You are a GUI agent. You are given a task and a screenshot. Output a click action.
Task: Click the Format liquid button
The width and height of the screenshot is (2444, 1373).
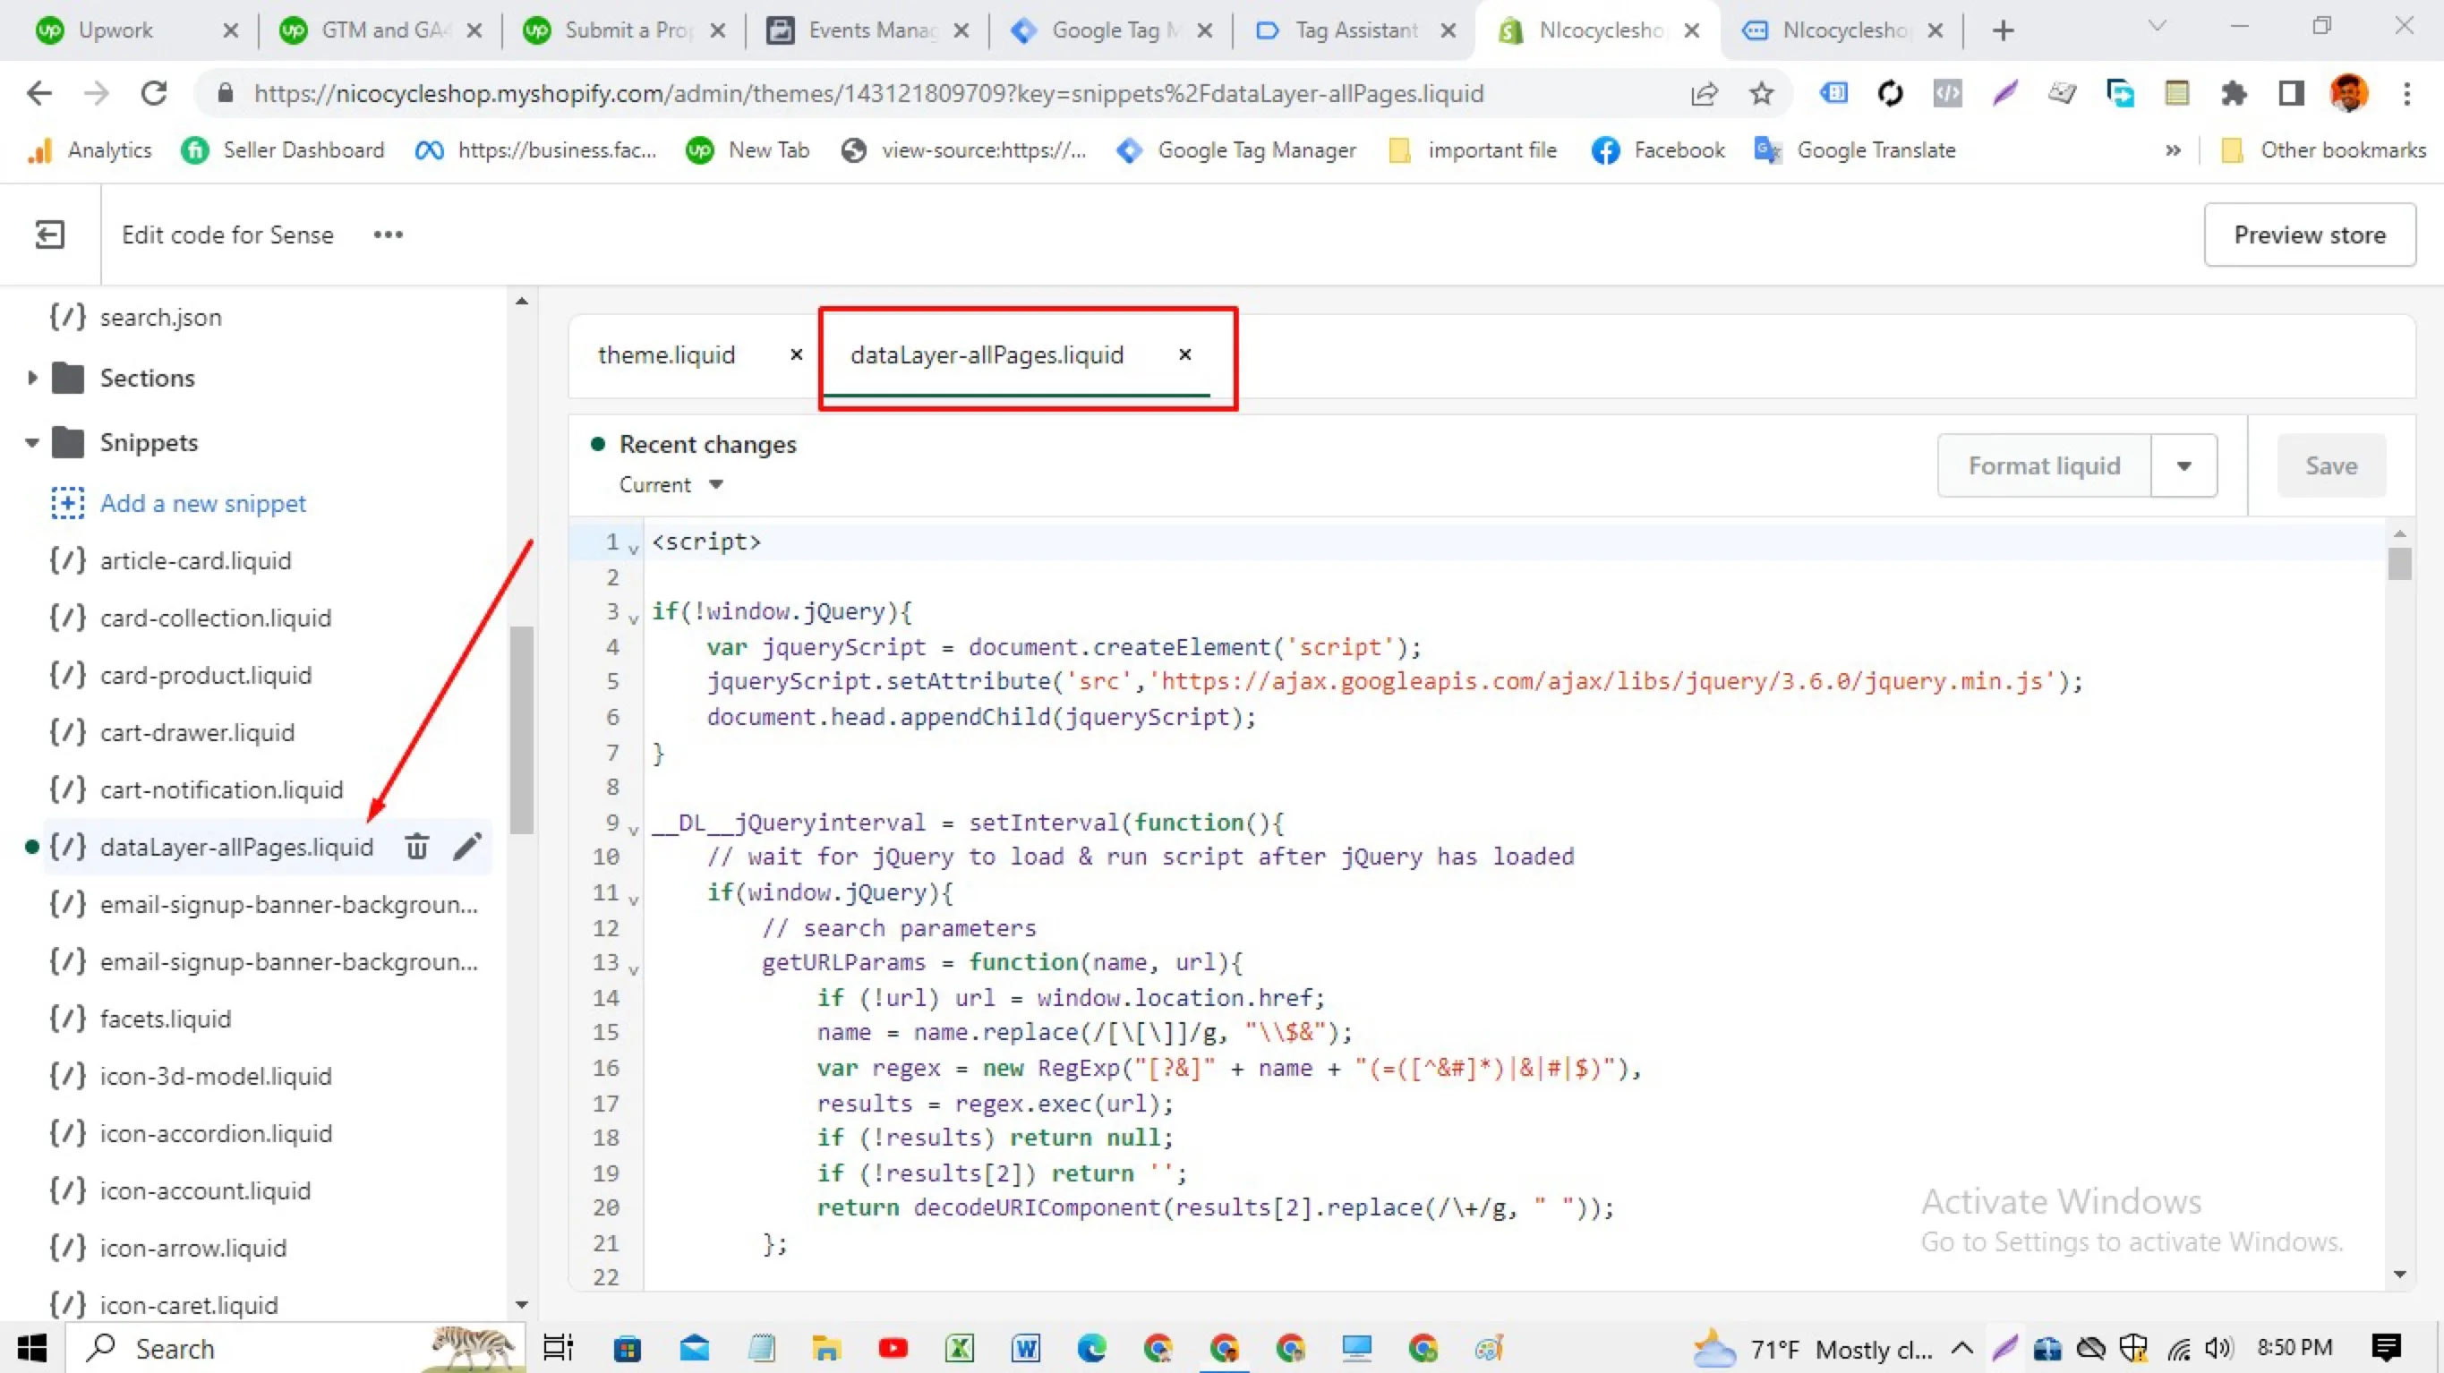[2044, 466]
